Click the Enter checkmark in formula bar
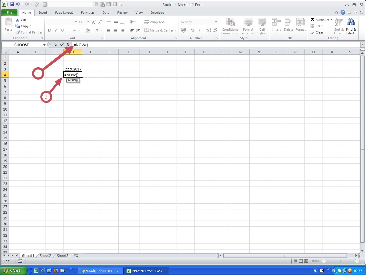Viewport: 366px width, 275px height. (x=62, y=45)
